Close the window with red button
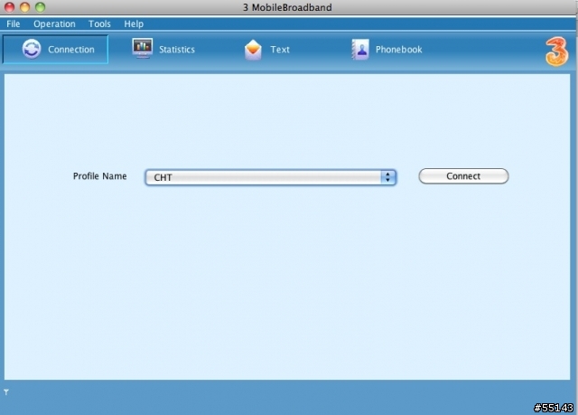Image resolution: width=578 pixels, height=415 pixels. point(10,7)
